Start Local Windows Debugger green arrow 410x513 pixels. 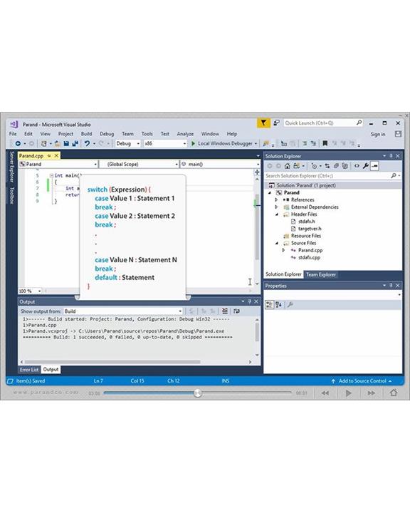point(193,143)
